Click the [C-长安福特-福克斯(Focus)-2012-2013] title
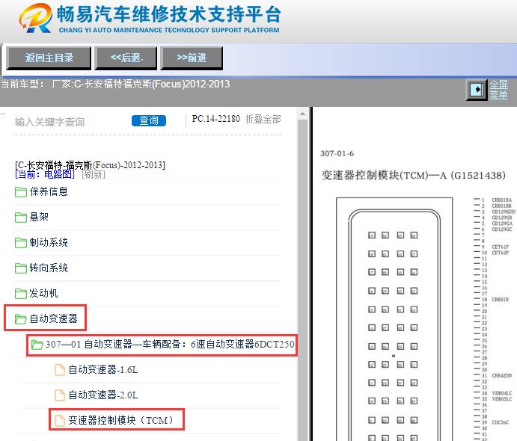 click(90, 164)
